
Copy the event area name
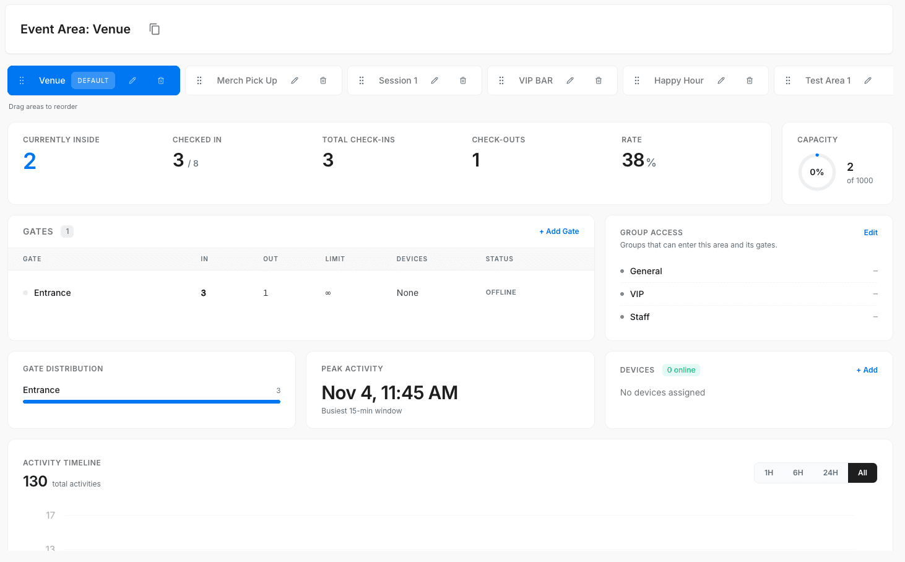point(154,28)
